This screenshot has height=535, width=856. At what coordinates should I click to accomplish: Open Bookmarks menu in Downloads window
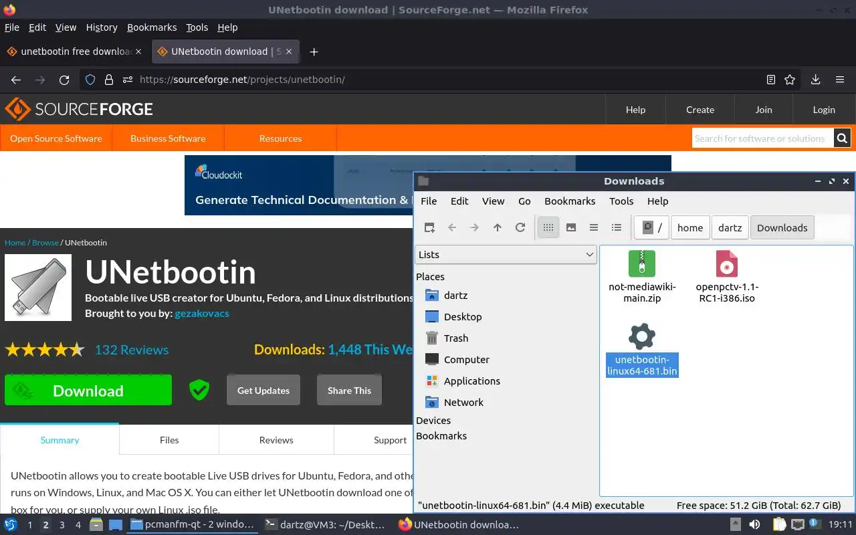(570, 201)
